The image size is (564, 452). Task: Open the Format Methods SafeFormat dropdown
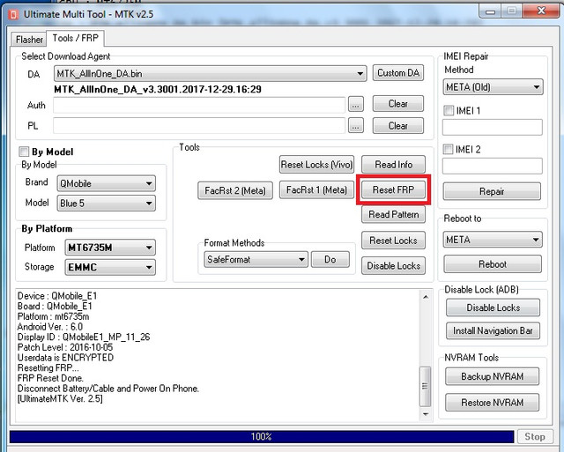coord(256,260)
